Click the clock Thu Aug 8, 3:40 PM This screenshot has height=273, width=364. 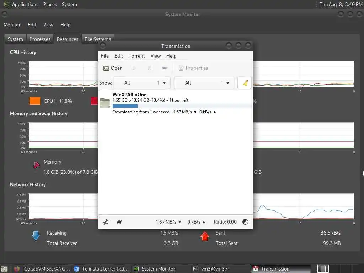(341, 4)
